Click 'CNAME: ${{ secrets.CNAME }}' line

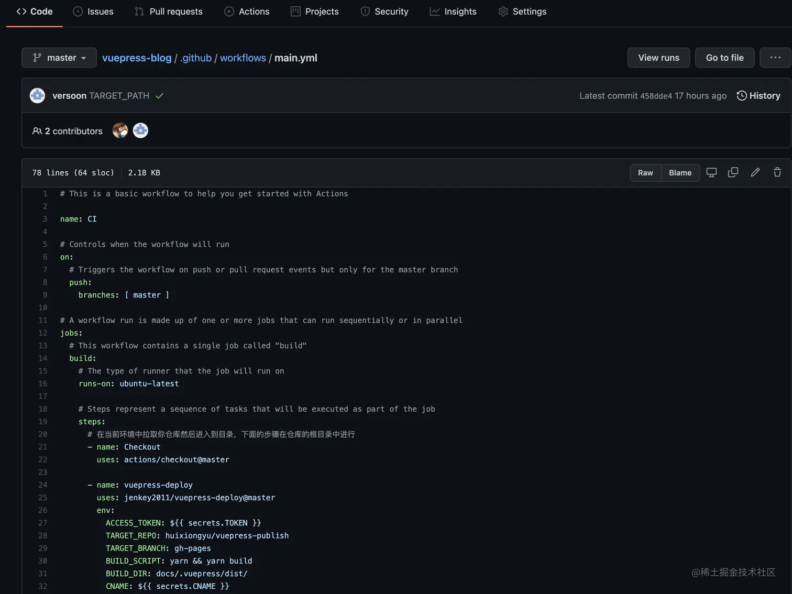[167, 586]
